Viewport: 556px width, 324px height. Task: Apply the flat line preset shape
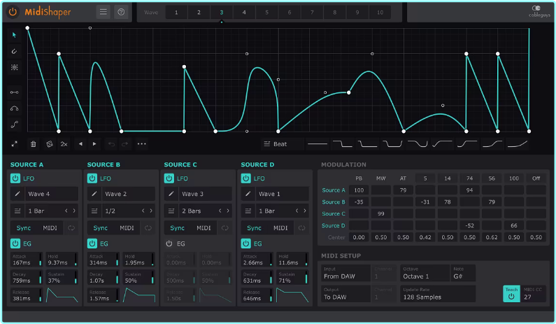tap(318, 144)
